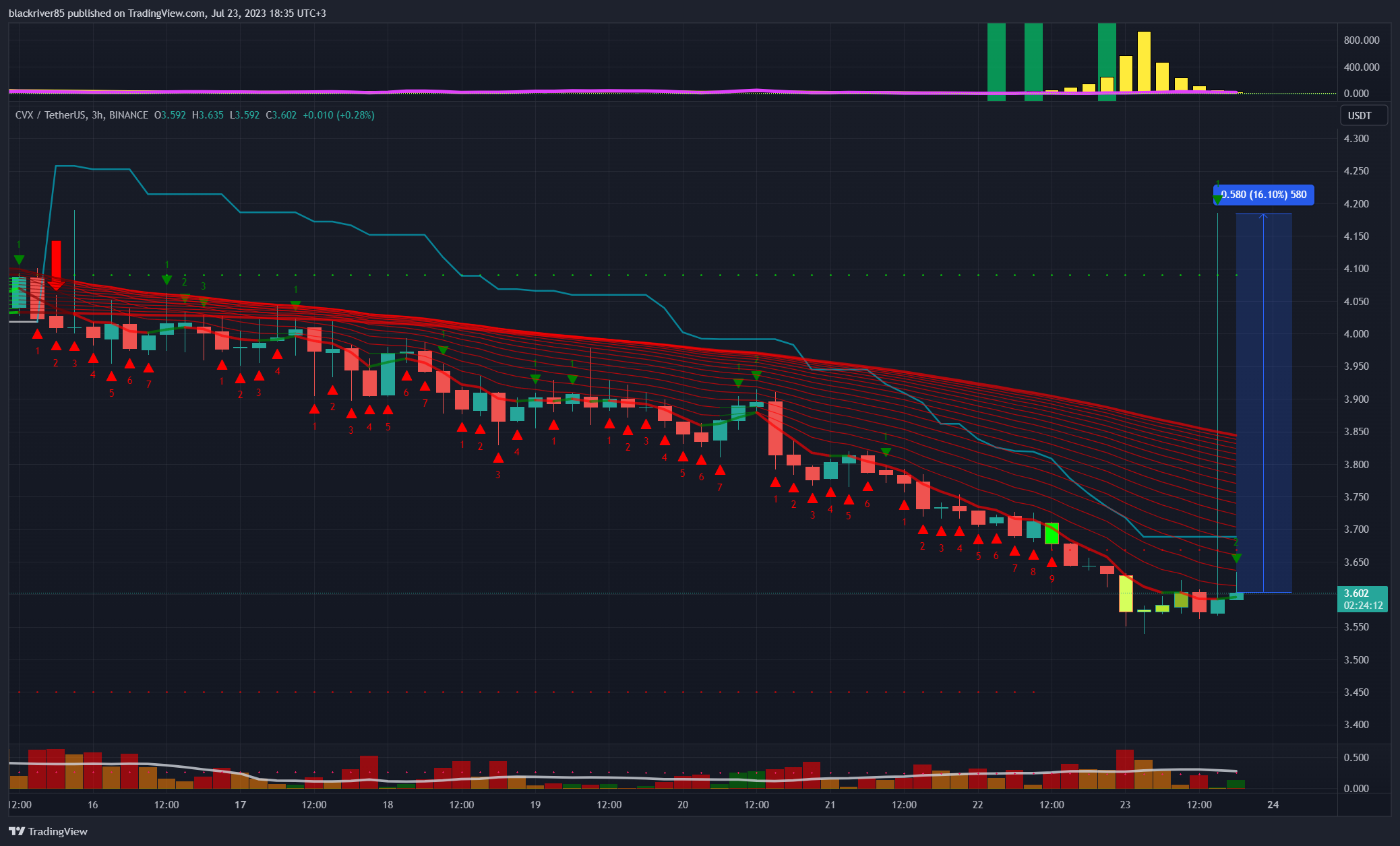Click the 4.300 price scale label
Viewport: 1400px width, 846px height.
[1356, 139]
